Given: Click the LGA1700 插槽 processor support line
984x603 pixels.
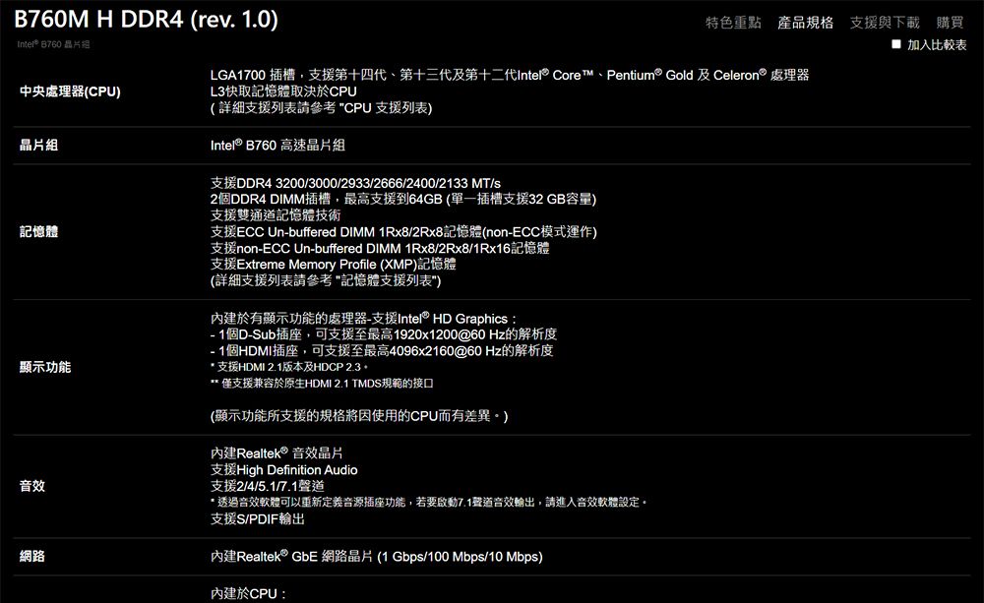Looking at the screenshot, I should tap(510, 76).
